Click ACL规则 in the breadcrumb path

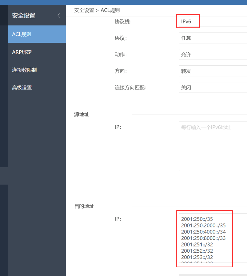[x=110, y=10]
